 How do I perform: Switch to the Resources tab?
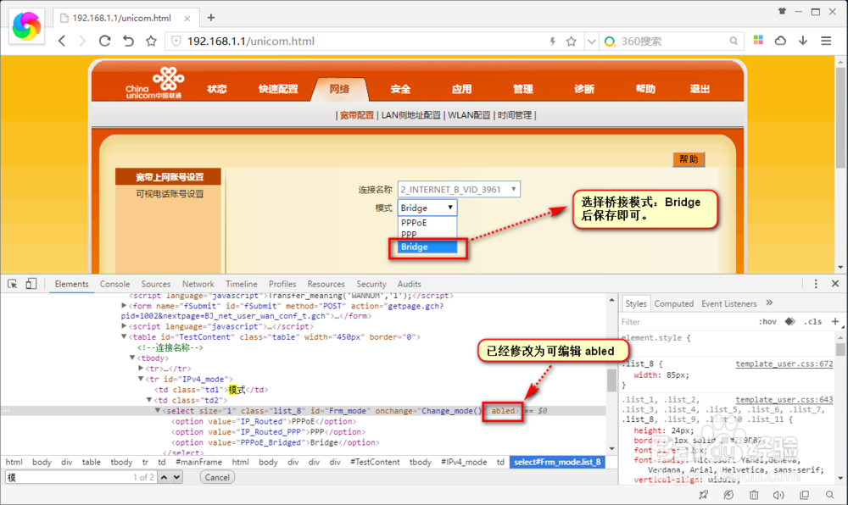(x=326, y=284)
